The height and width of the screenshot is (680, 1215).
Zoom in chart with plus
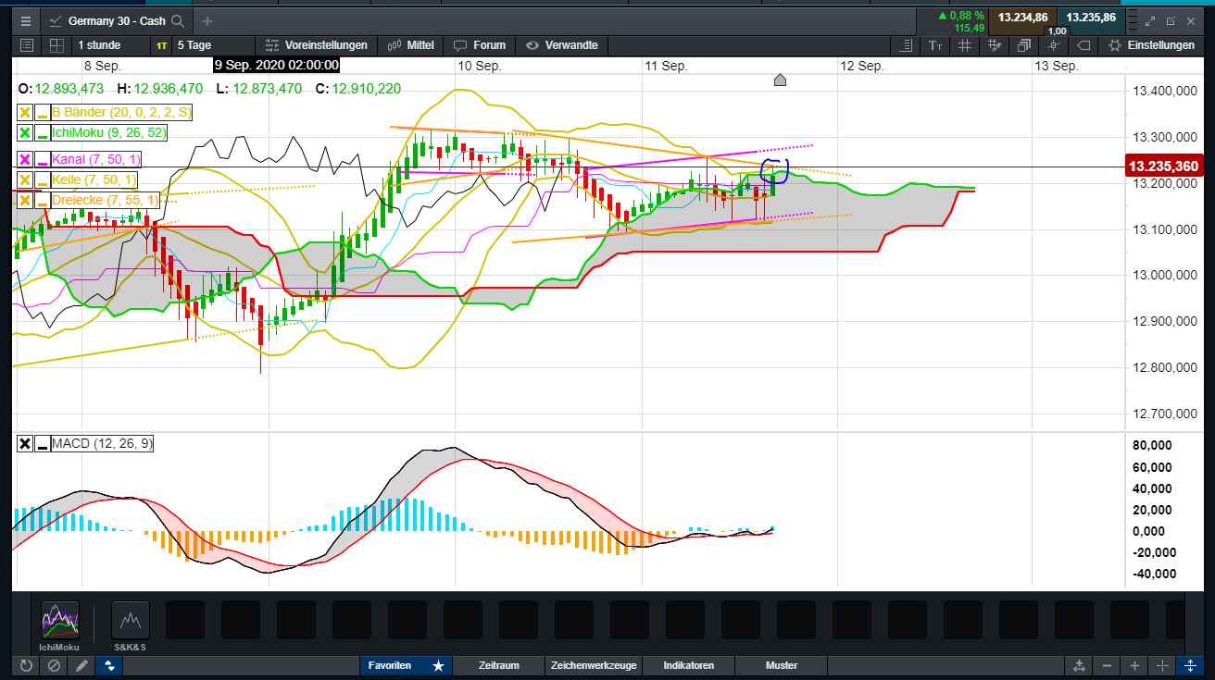1134,666
